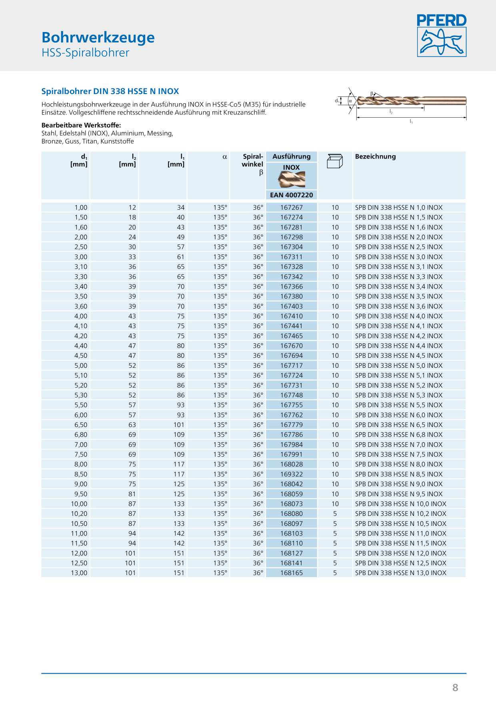Click heading Spiralbohrer DIN 338 HSSE N INOX
Screen dimensions: 496x702
(x=110, y=91)
